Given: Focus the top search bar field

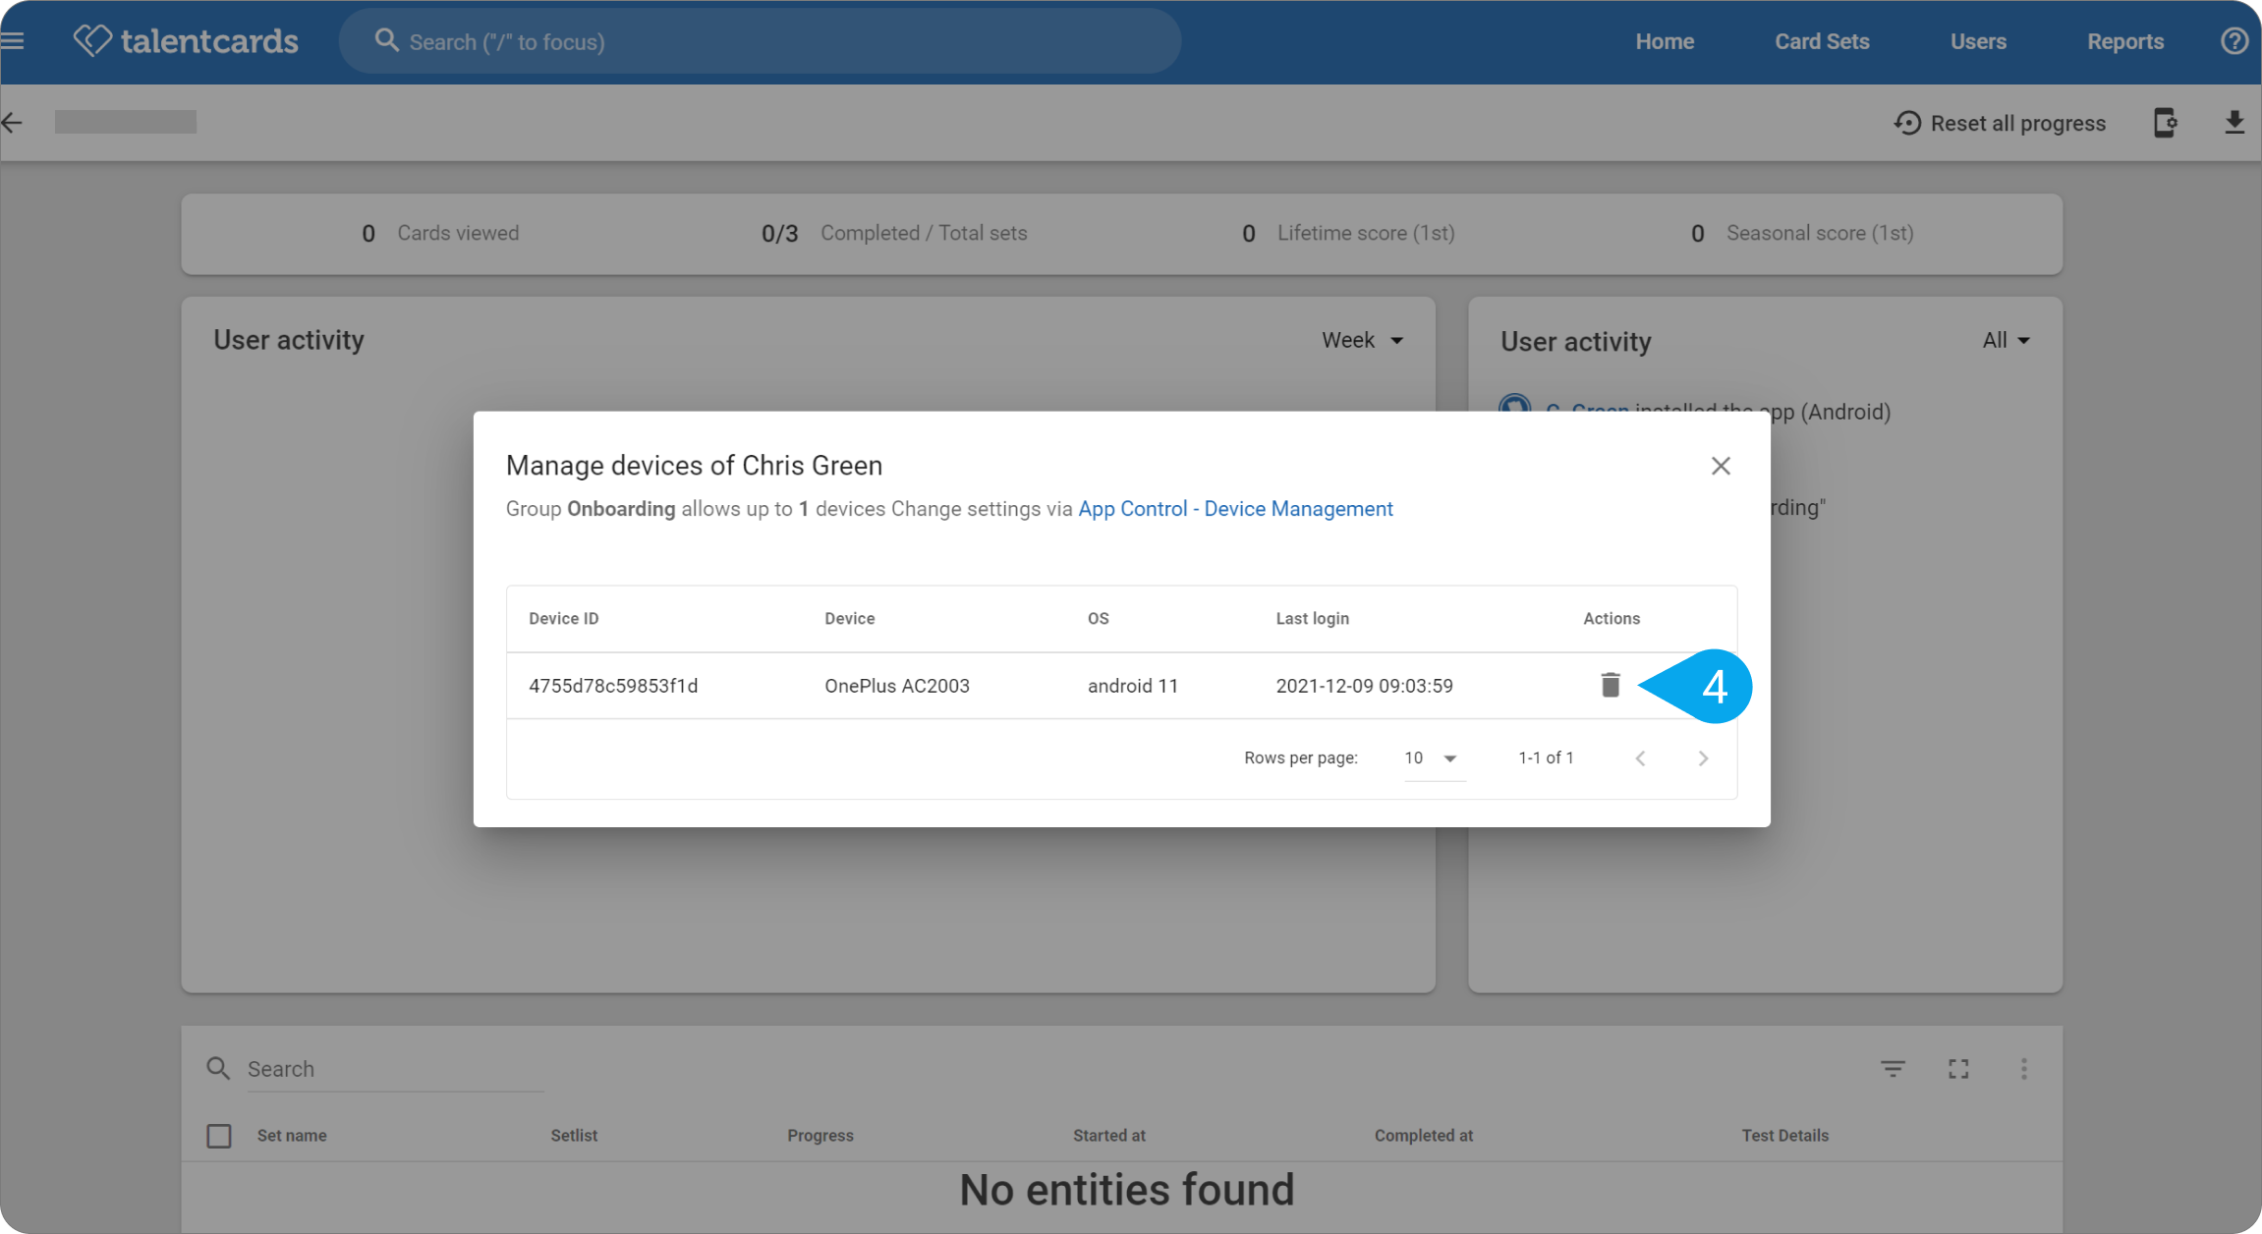Looking at the screenshot, I should 760,41.
